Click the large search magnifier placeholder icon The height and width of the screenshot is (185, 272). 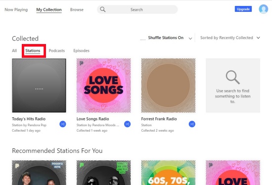click(x=232, y=77)
